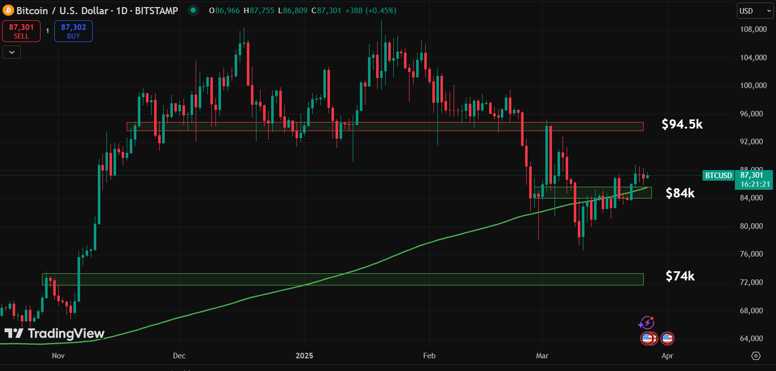Collapse the legend with the chevron under SELL
Image resolution: width=776 pixels, height=371 pixels.
click(12, 52)
